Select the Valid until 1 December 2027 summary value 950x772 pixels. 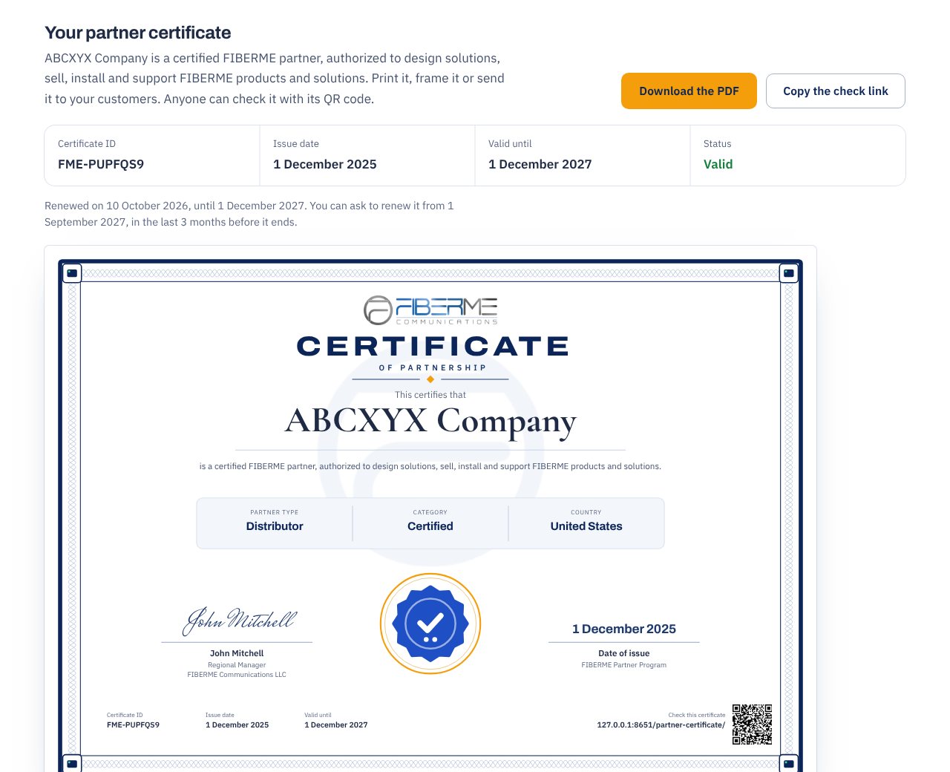pos(540,164)
